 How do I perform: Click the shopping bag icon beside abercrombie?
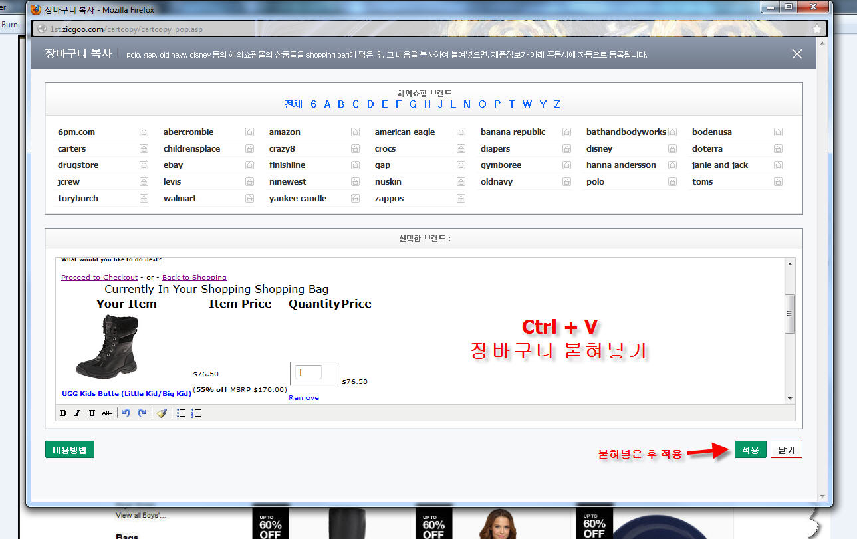[x=249, y=132]
